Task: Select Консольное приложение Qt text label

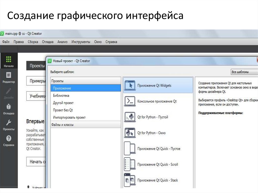Action: pyautogui.click(x=157, y=101)
